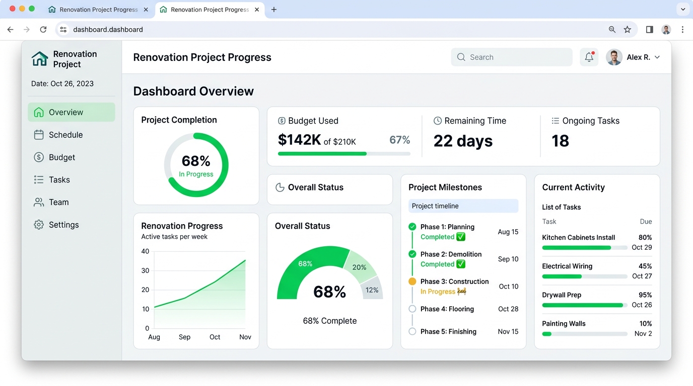Click Alex R. profile picture
693x386 pixels.
(x=614, y=57)
